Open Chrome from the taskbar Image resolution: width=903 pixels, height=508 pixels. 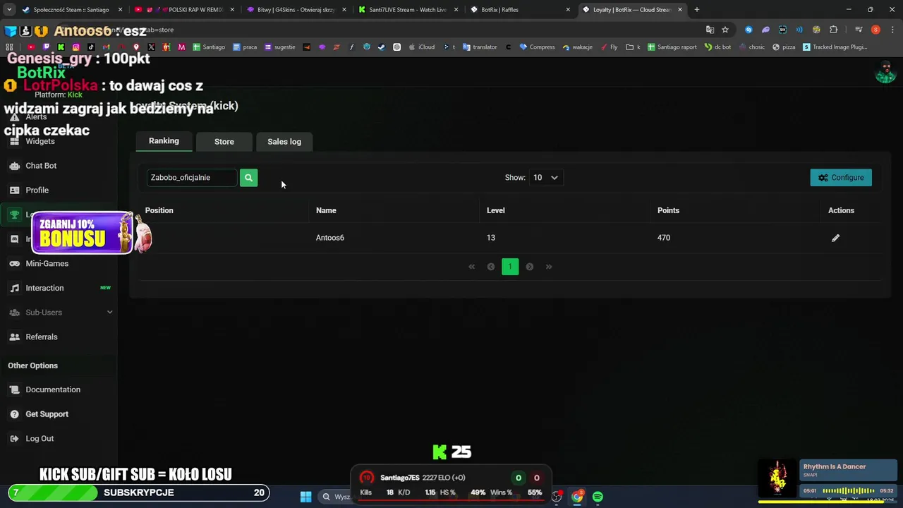(x=577, y=497)
